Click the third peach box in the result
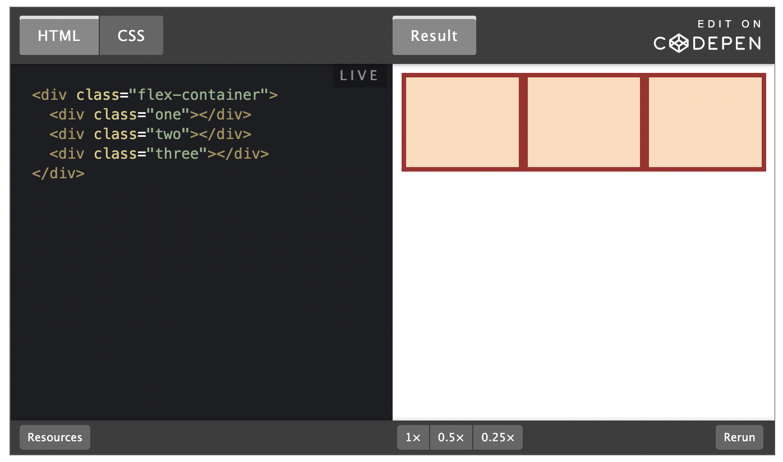 [x=704, y=122]
